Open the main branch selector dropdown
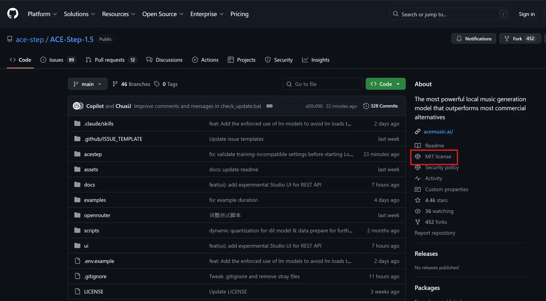This screenshot has width=546, height=301. tap(88, 84)
